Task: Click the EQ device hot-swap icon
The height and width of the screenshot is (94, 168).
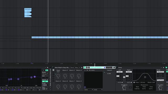Action: [45, 67]
